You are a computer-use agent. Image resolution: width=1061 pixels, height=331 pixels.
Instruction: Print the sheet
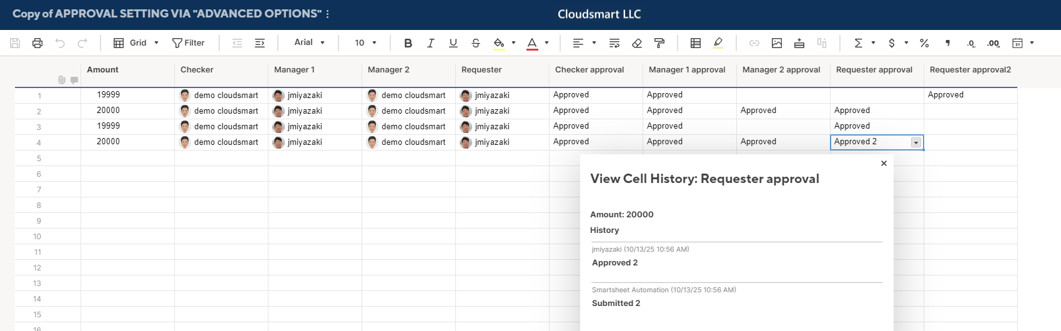37,43
